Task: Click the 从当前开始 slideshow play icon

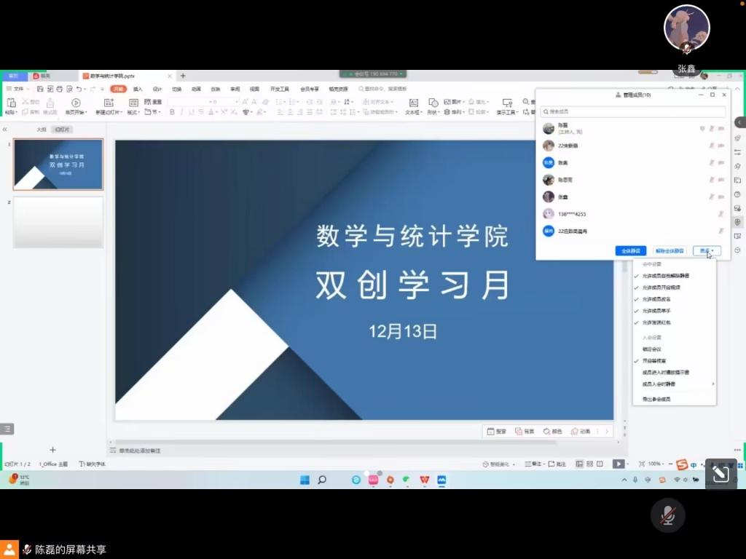Action: pos(76,103)
